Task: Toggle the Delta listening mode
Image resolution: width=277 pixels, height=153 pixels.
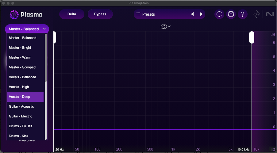Action: click(x=72, y=14)
